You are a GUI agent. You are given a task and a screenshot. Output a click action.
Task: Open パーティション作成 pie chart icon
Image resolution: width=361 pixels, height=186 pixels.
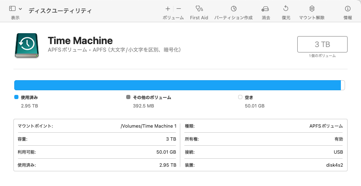pyautogui.click(x=234, y=9)
